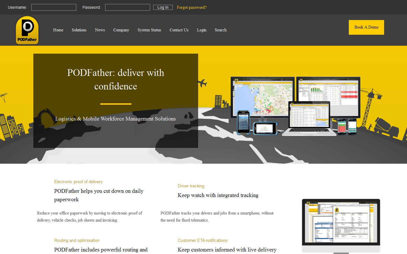Select Home in the navigation bar
This screenshot has height=254, width=407.
tap(58, 30)
